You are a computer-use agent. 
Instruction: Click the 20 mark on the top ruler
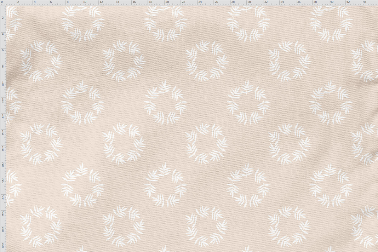click(167, 2)
